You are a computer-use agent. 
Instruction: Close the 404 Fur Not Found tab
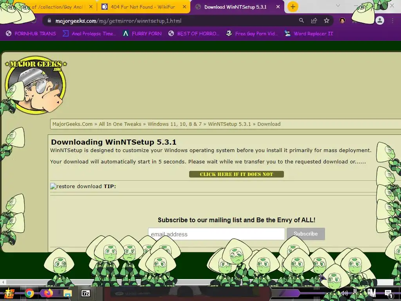coord(184,7)
